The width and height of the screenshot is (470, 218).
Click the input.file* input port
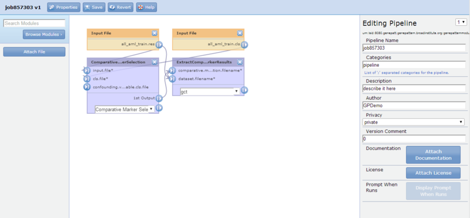[86, 70]
